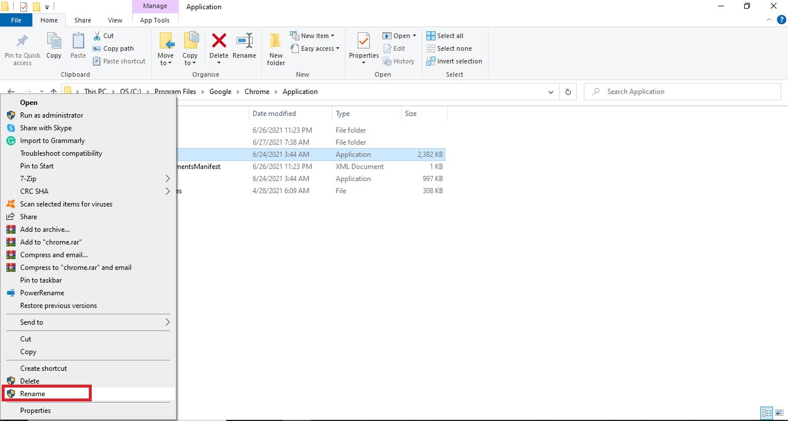Image resolution: width=788 pixels, height=421 pixels.
Task: Sort by Size column header
Action: click(424, 114)
